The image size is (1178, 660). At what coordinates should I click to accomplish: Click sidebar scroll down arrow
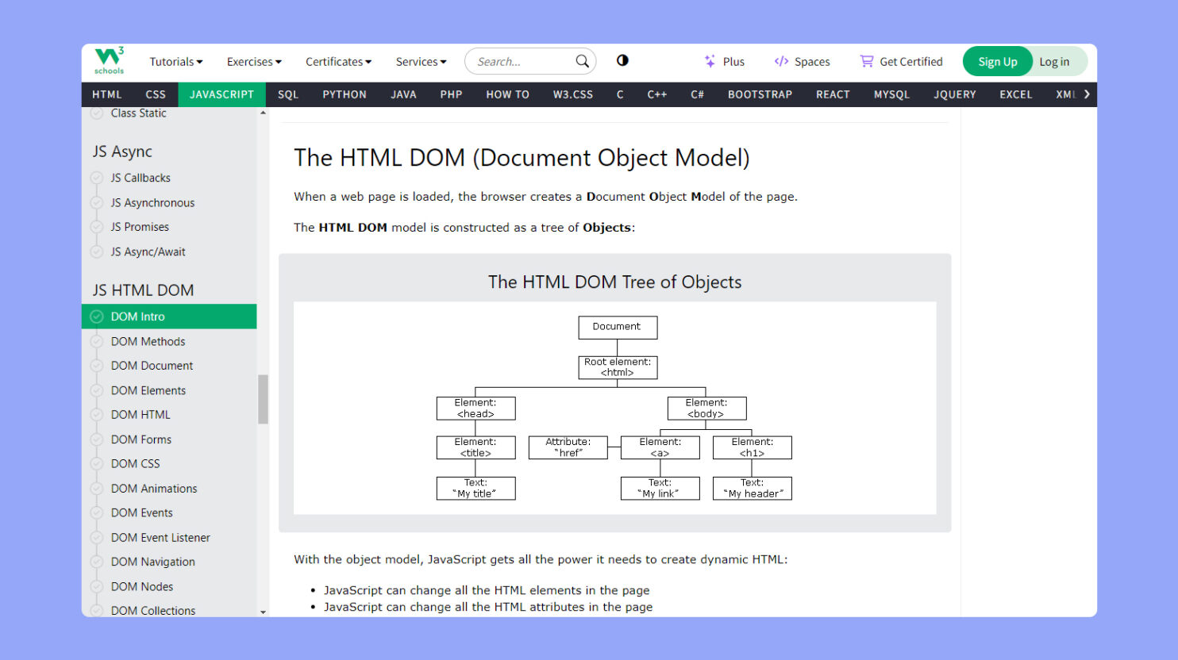263,612
